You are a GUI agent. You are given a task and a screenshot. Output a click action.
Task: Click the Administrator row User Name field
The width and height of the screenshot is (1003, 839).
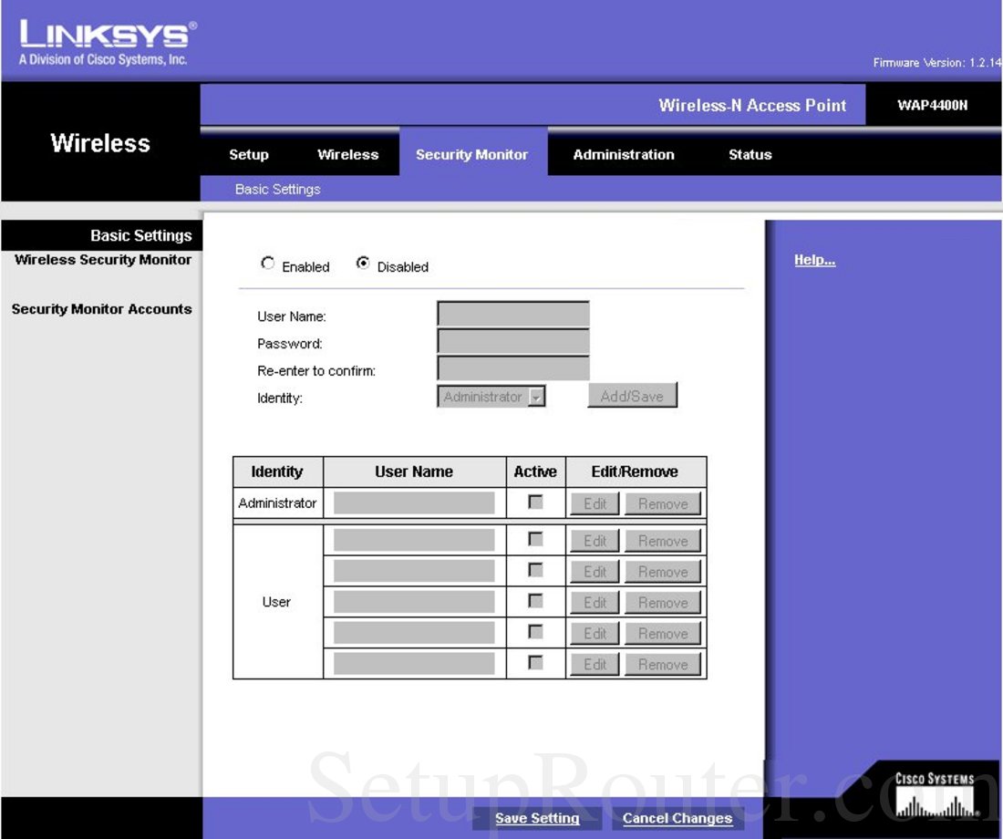pyautogui.click(x=414, y=503)
